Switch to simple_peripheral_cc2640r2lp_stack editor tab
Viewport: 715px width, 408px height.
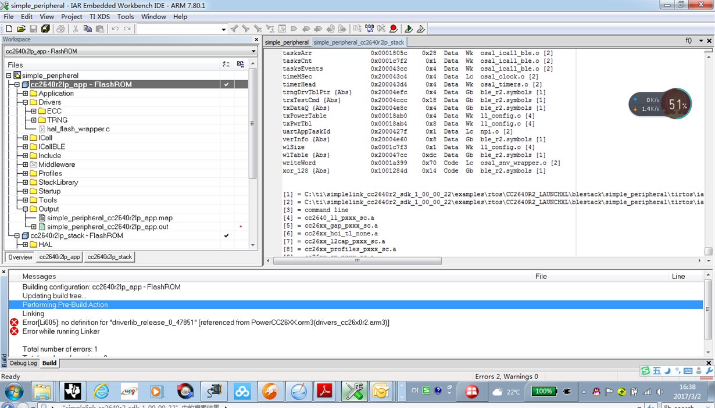[359, 42]
